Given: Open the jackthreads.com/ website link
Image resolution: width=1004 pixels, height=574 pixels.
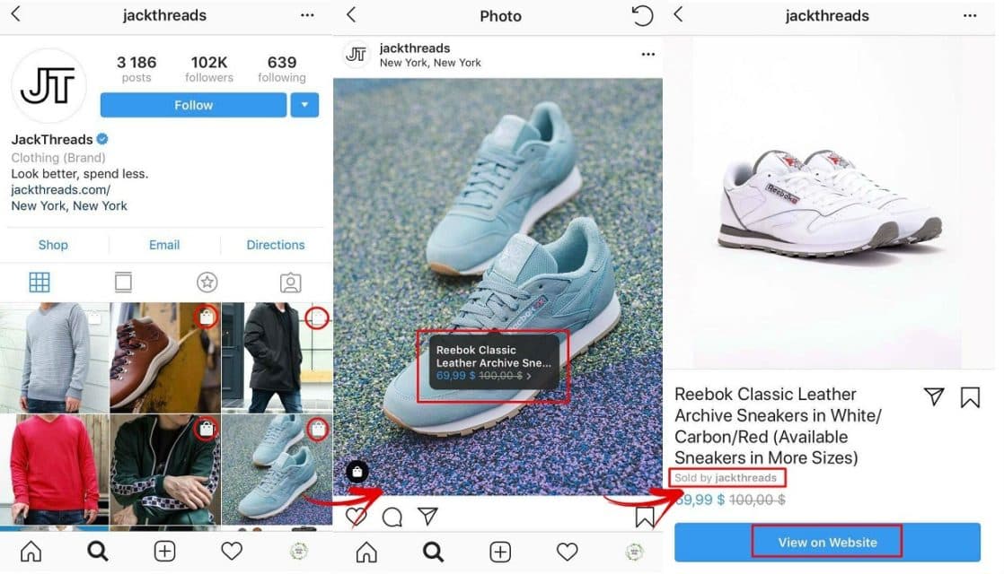Looking at the screenshot, I should 61,190.
